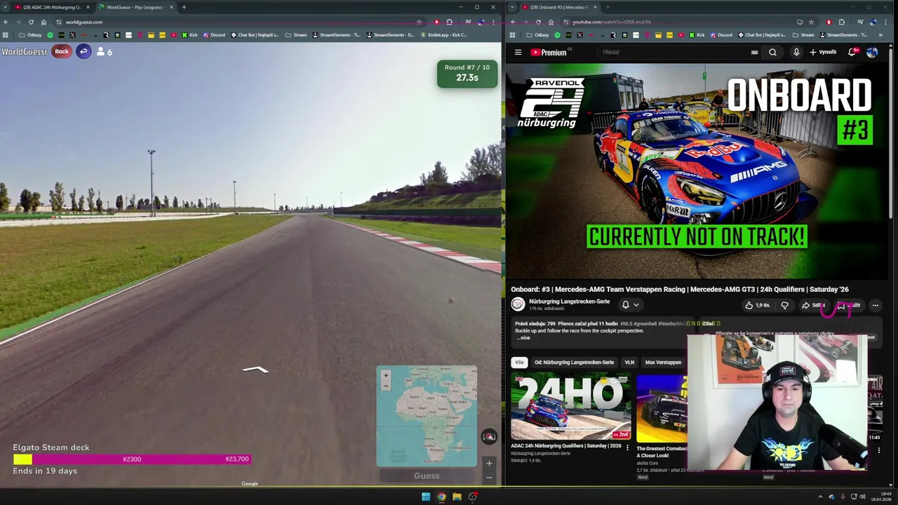Click the Sdílet share button
This screenshot has height=505, width=898.
tap(813, 305)
